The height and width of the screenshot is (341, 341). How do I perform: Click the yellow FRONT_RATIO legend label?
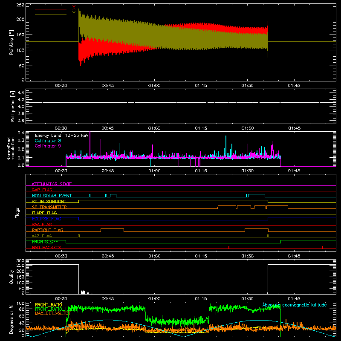[x=49, y=305]
